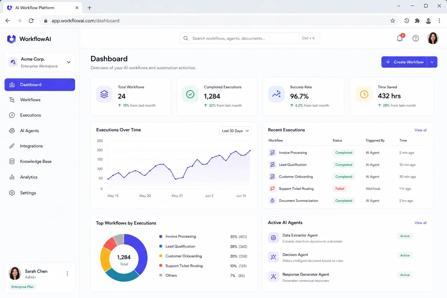Click the Response Generator Agent icon

click(273, 277)
